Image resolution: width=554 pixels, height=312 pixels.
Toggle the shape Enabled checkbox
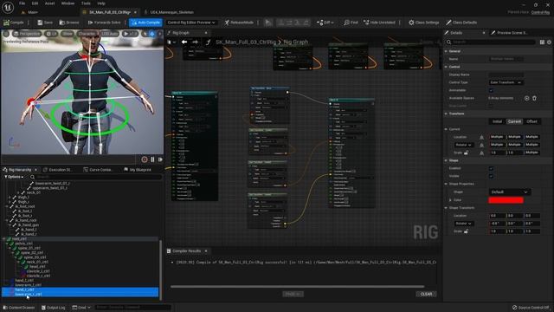click(x=491, y=168)
